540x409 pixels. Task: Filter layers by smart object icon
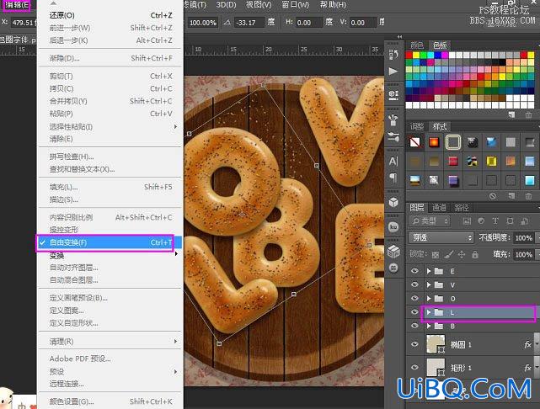pos(525,221)
